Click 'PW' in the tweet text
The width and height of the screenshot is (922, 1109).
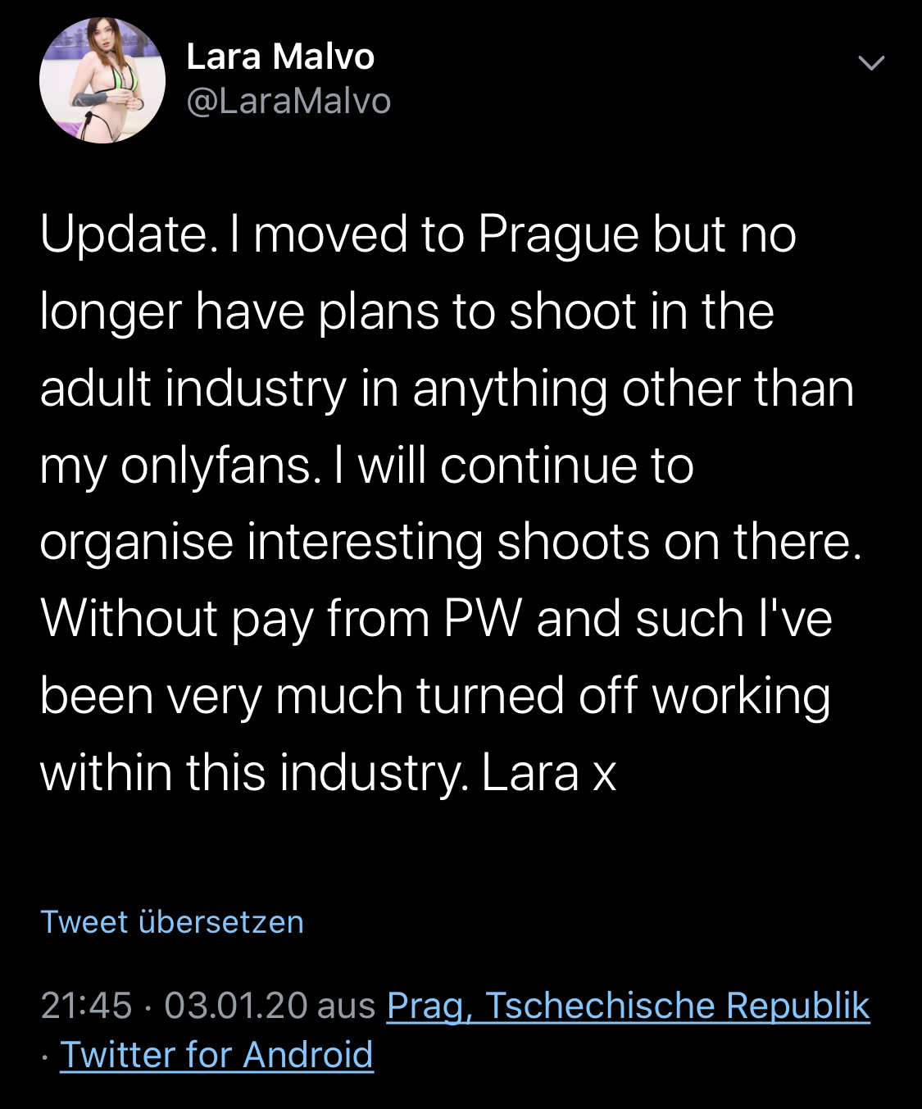(x=482, y=618)
